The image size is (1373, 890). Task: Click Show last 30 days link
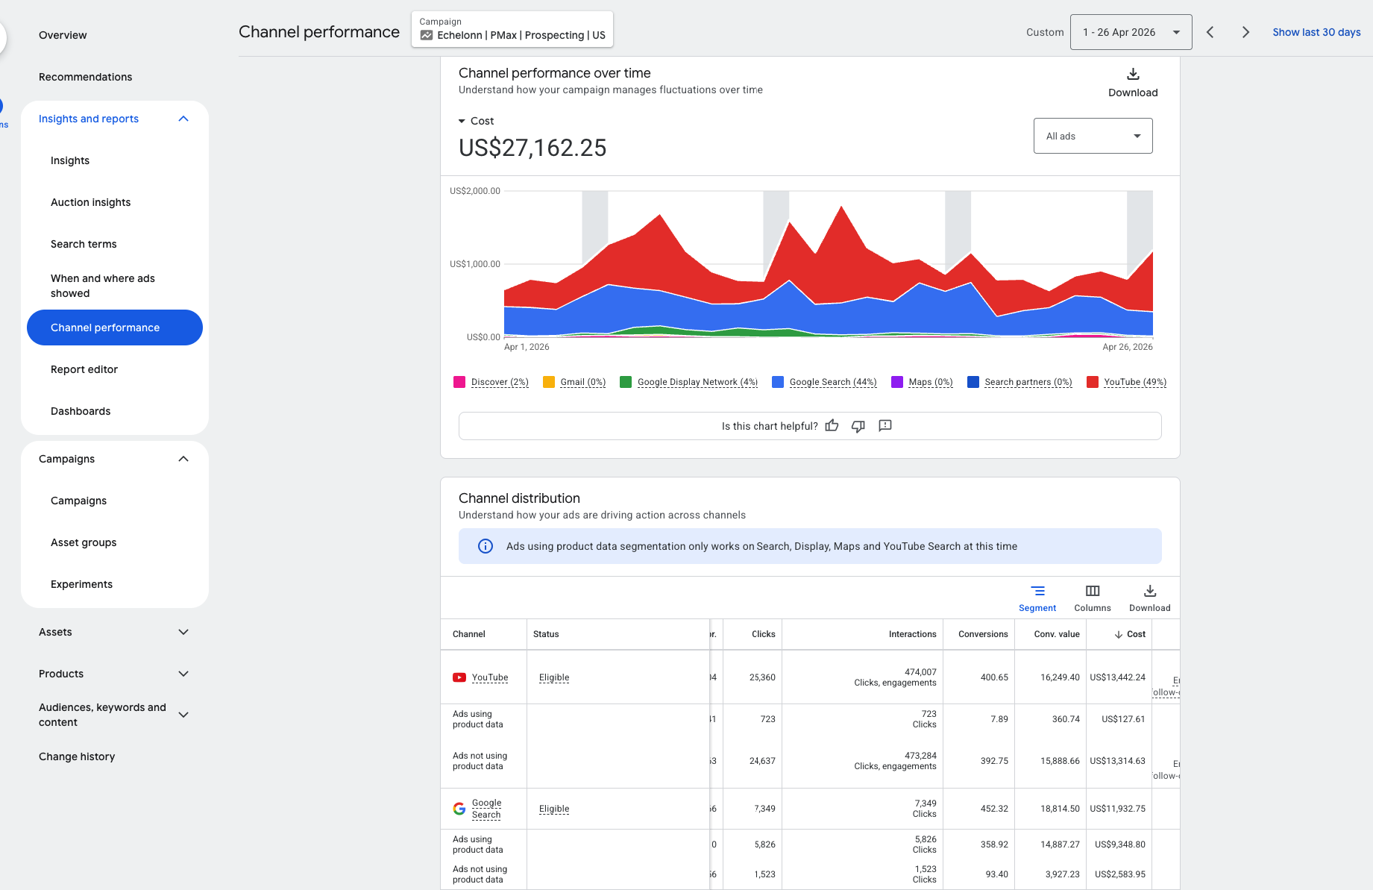pos(1316,32)
